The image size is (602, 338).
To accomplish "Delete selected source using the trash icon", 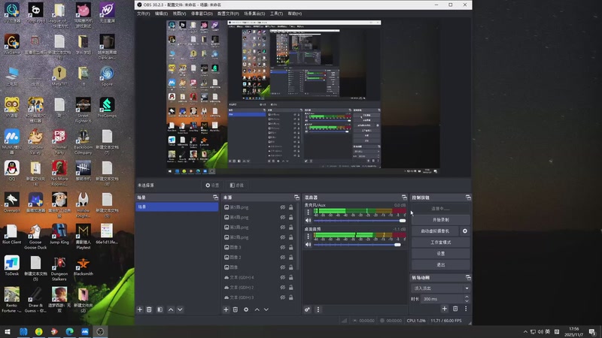I will (x=236, y=309).
